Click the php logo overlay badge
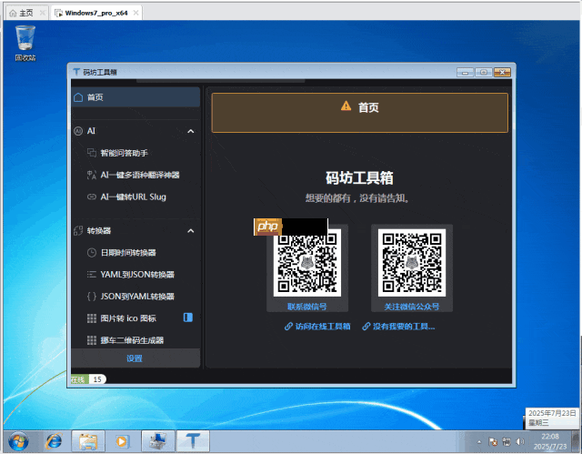Image resolution: width=582 pixels, height=454 pixels. (267, 227)
